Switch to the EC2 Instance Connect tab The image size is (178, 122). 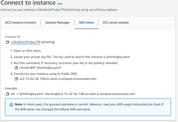(21, 23)
